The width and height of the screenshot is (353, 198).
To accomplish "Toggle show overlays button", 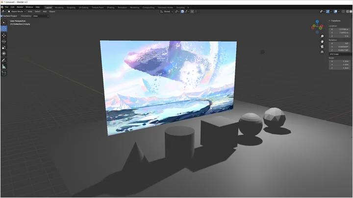I will [335, 11].
